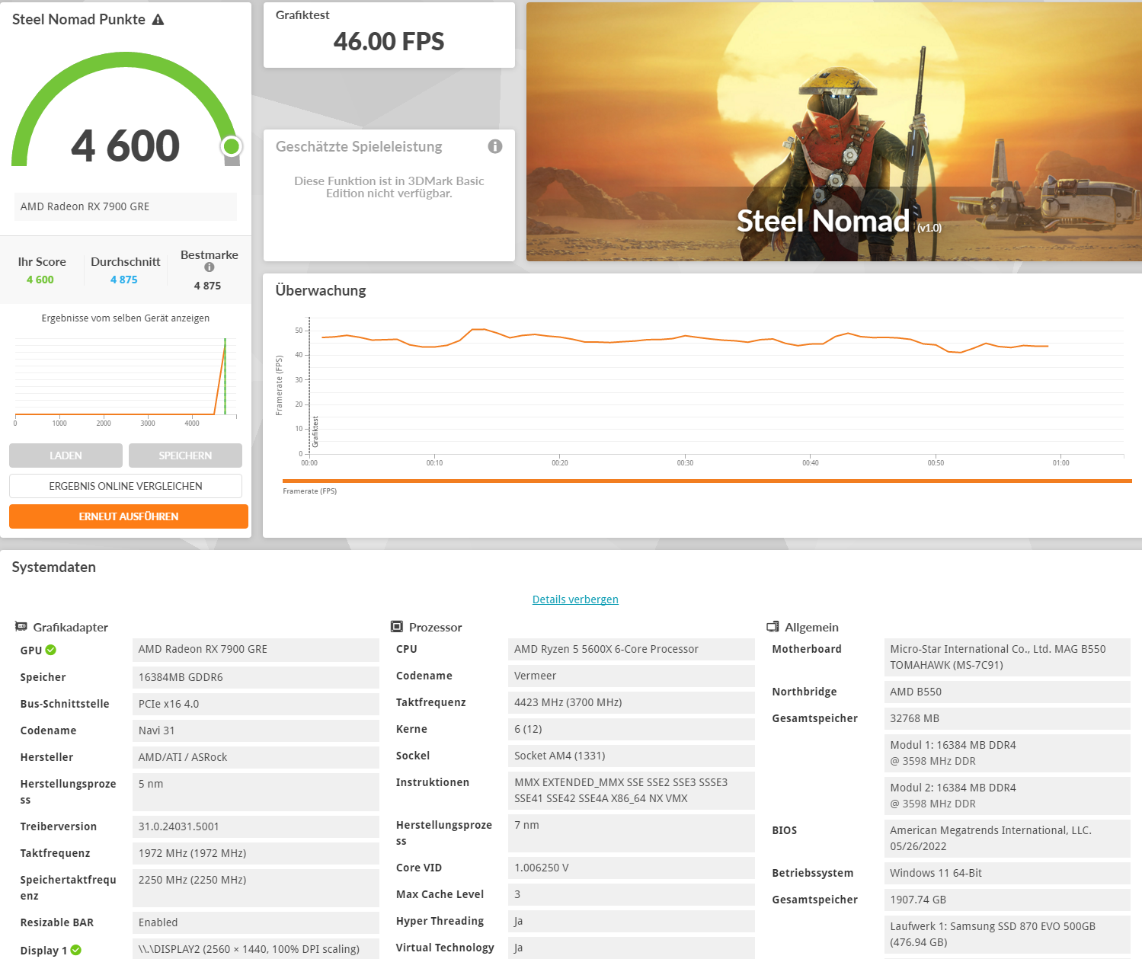Click the CPU value AMD Ryzen 5 5600X
This screenshot has height=959, width=1142.
(632, 649)
